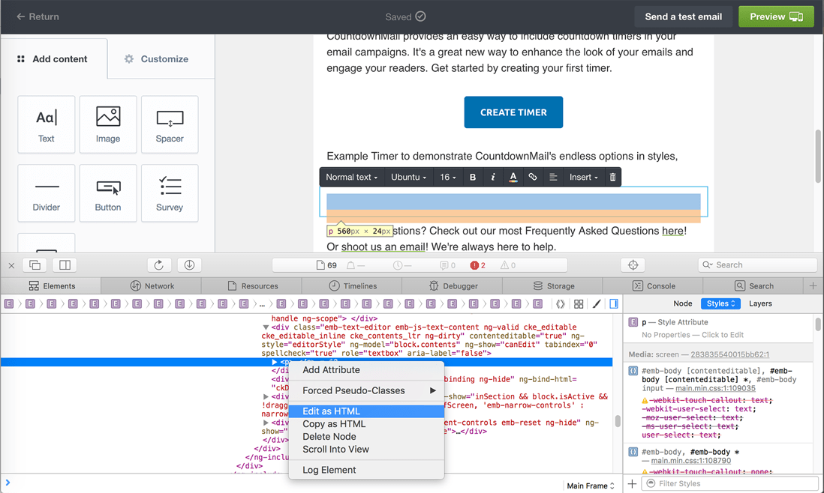Open the Ubuntu font dropdown

(x=408, y=178)
